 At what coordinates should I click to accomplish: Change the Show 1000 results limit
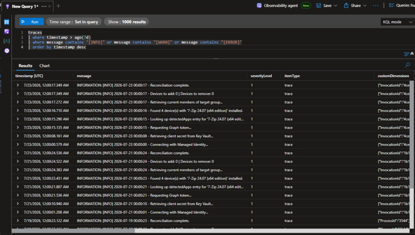(x=126, y=22)
